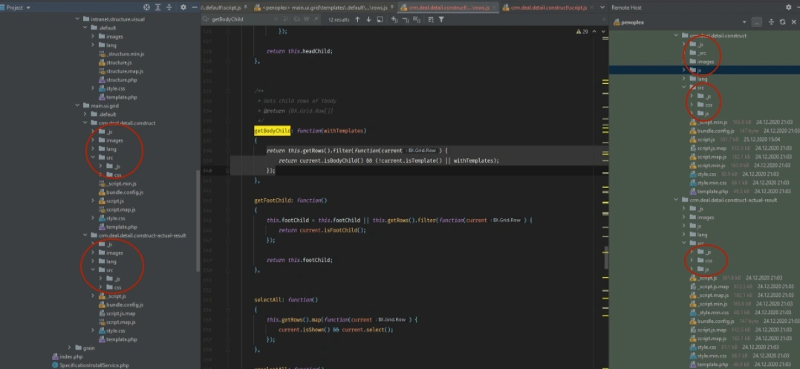The image size is (800, 369).
Task: Expand style.css under intranet.structure.visual
Action: pyautogui.click(x=93, y=88)
